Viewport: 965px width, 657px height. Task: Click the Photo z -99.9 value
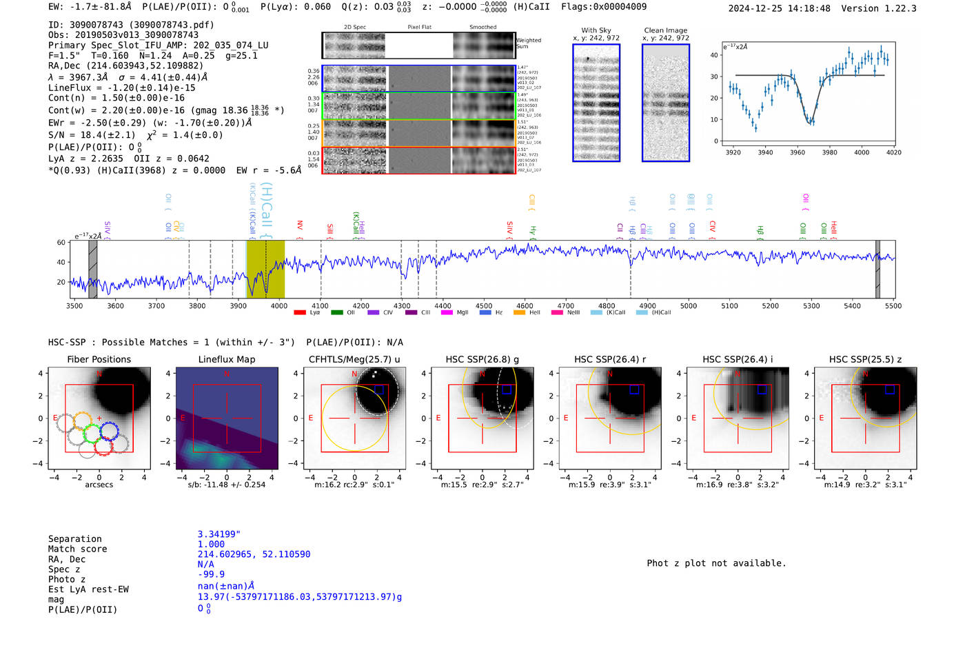click(x=212, y=574)
